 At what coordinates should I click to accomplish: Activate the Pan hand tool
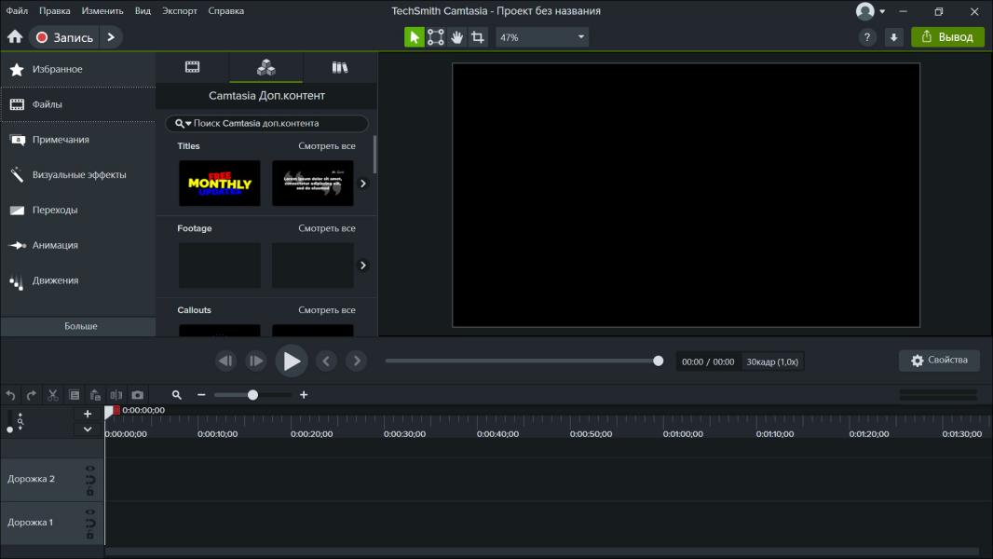(456, 37)
